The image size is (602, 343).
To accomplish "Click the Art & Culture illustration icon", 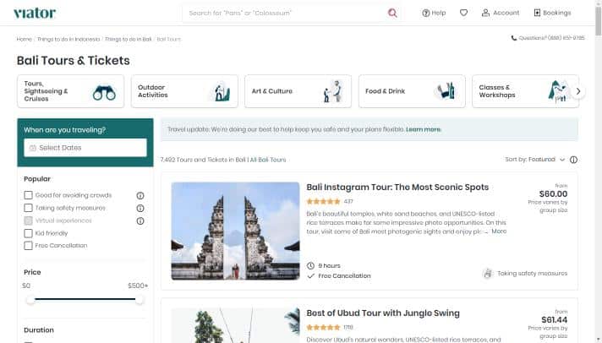I will click(x=333, y=92).
